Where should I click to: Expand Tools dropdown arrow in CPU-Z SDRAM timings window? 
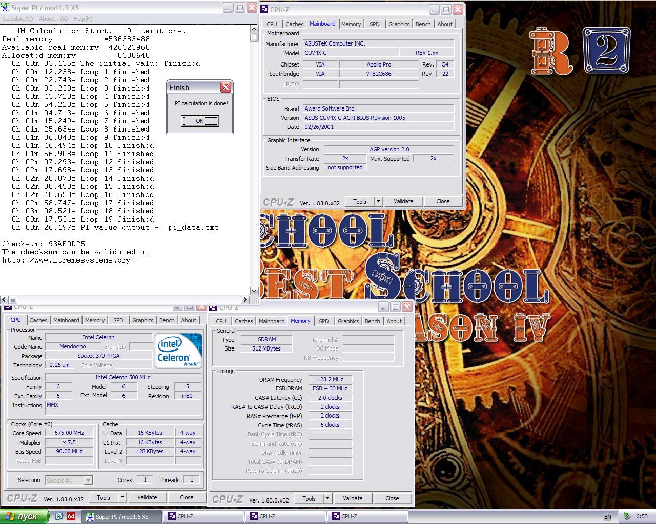328,499
